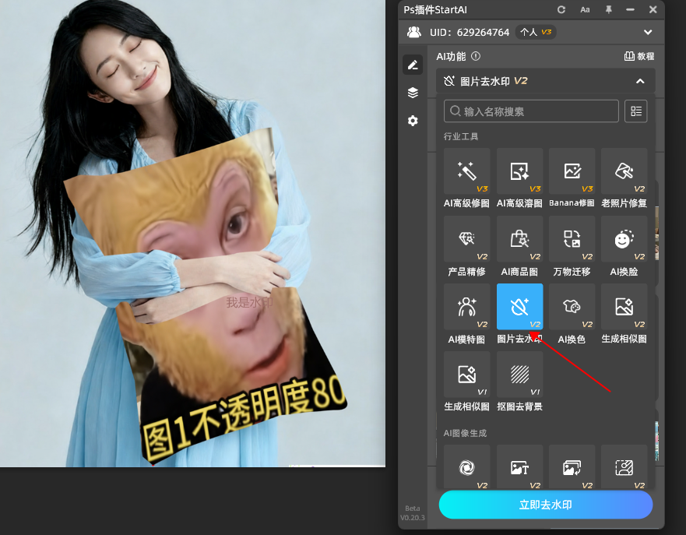Collapse the 图片去水印 V2 tool selector
This screenshot has width=686, height=535.
[639, 81]
